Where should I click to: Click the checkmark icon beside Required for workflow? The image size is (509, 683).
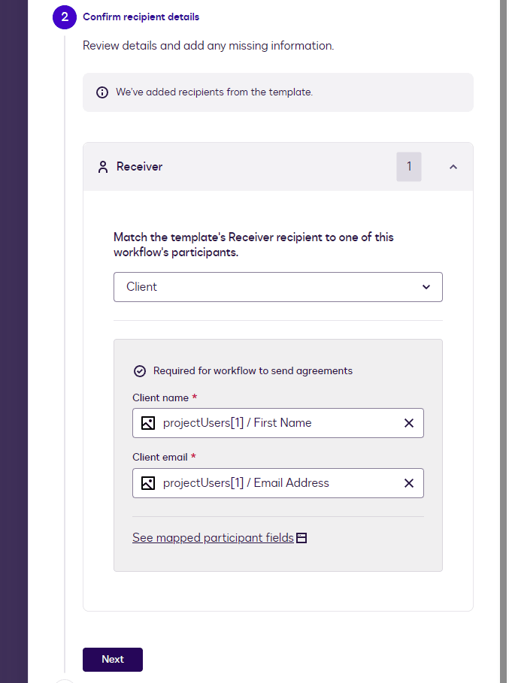(x=139, y=370)
